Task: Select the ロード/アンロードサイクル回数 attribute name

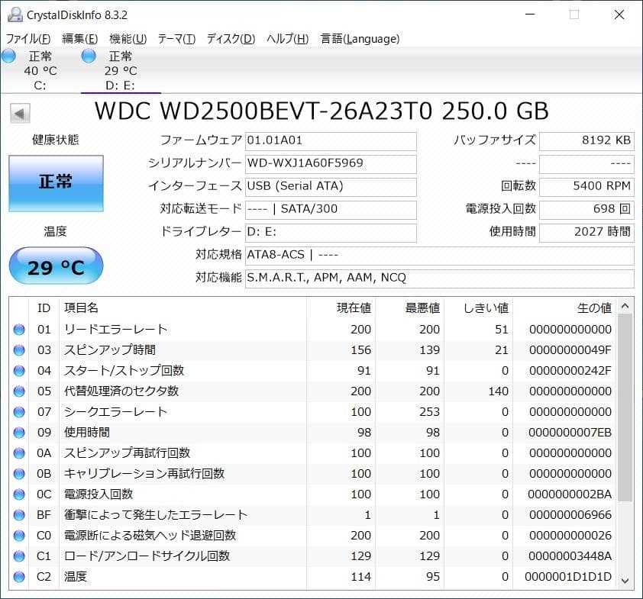Action: (x=147, y=556)
